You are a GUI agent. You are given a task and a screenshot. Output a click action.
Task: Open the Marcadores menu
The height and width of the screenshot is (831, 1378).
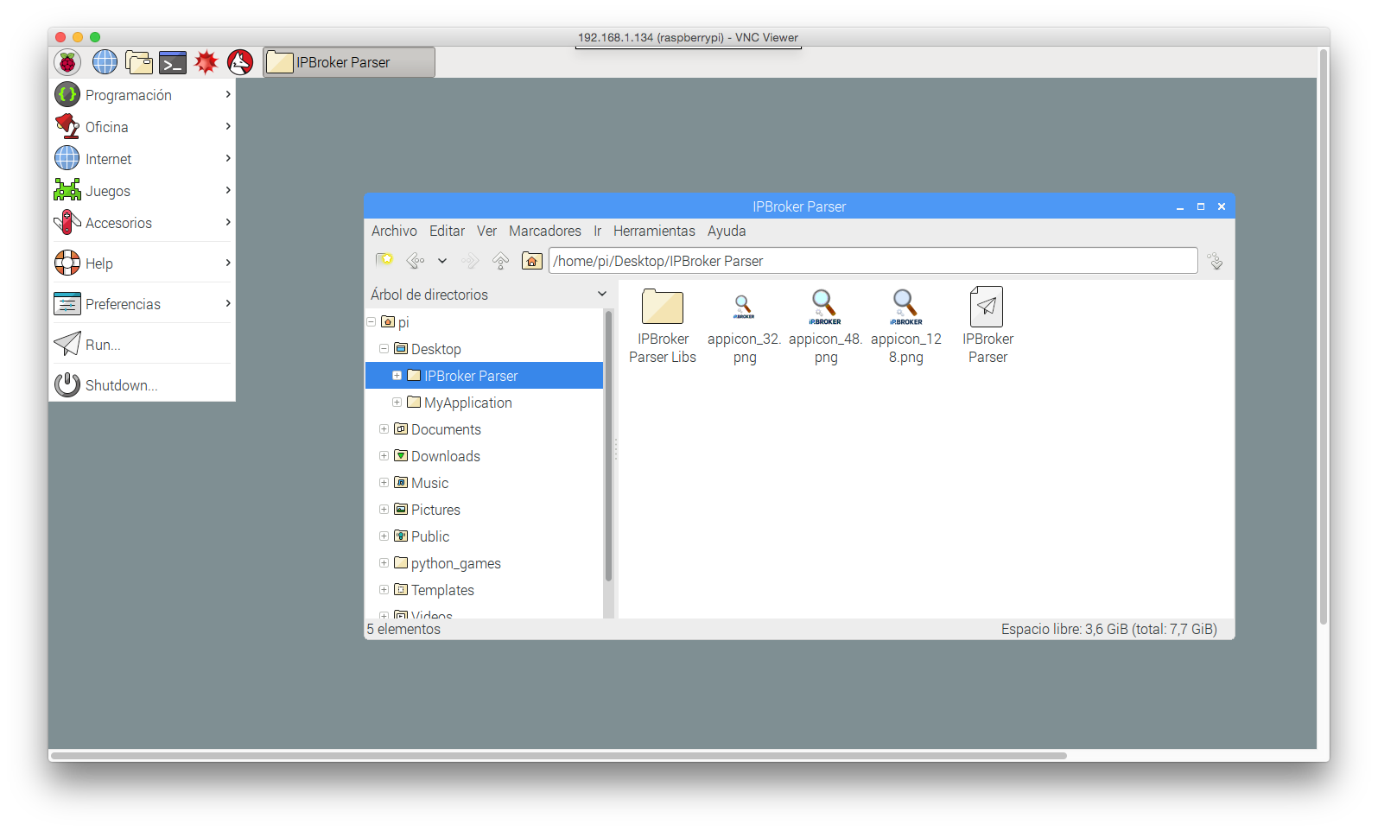[x=545, y=231]
